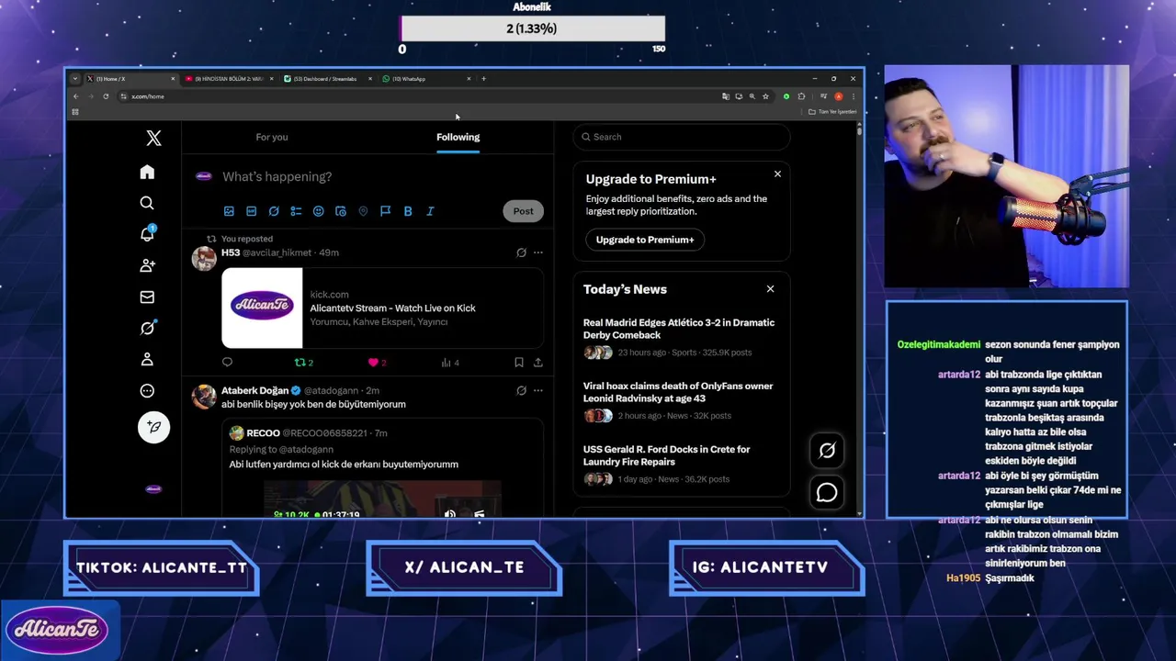Switch to the WhatsApp browser tab
Image resolution: width=1176 pixels, height=661 pixels.
(x=425, y=79)
